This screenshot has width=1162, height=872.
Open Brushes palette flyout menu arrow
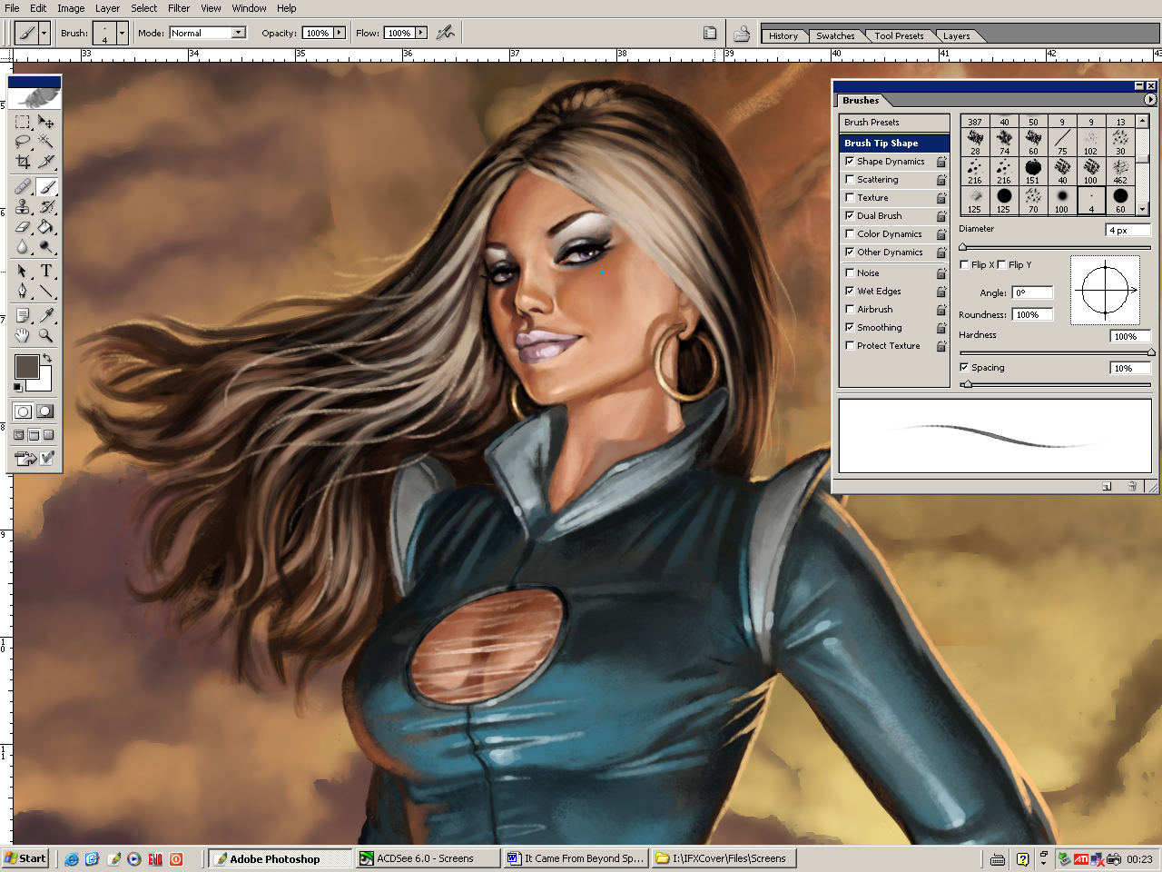click(x=1150, y=100)
